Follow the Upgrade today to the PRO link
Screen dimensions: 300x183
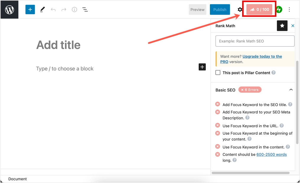click(x=262, y=57)
